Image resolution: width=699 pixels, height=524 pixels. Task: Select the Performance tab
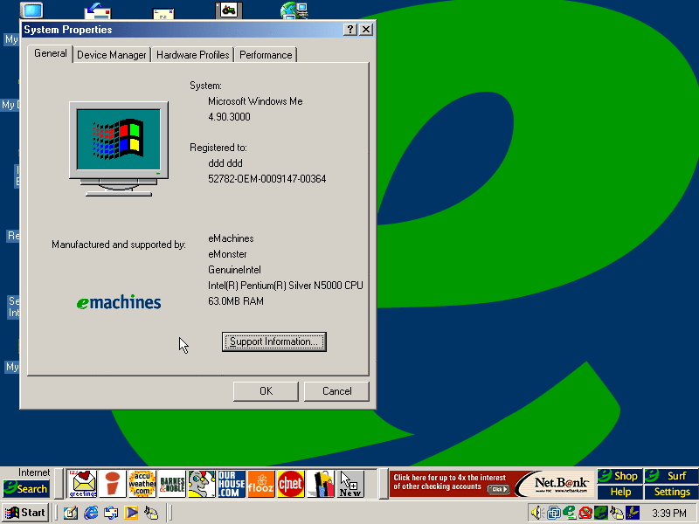click(266, 55)
